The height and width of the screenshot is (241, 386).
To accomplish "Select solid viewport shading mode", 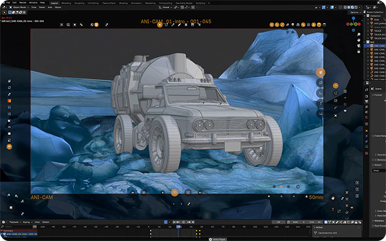I will (x=349, y=7).
